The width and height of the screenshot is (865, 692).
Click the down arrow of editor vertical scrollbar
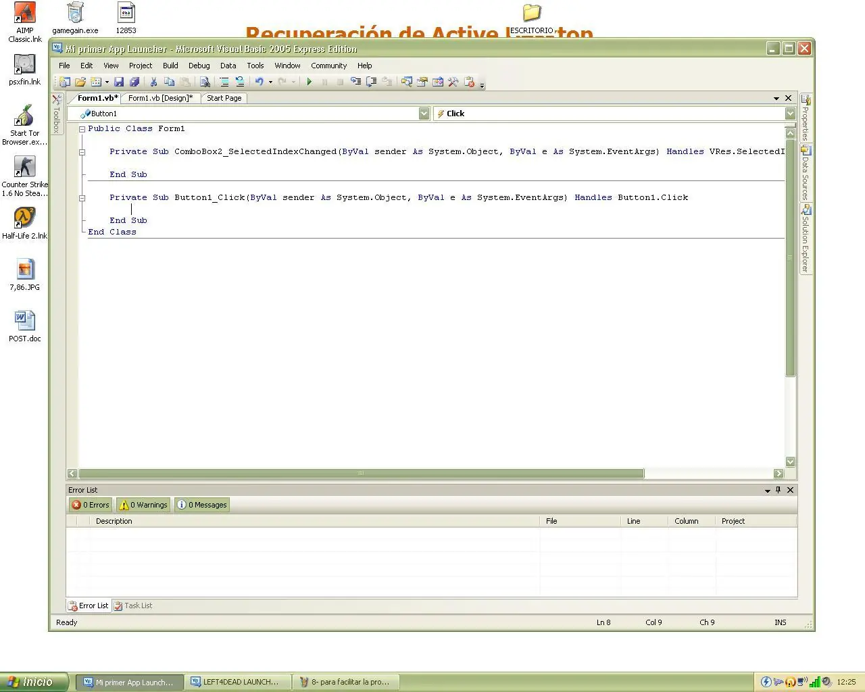pos(790,462)
